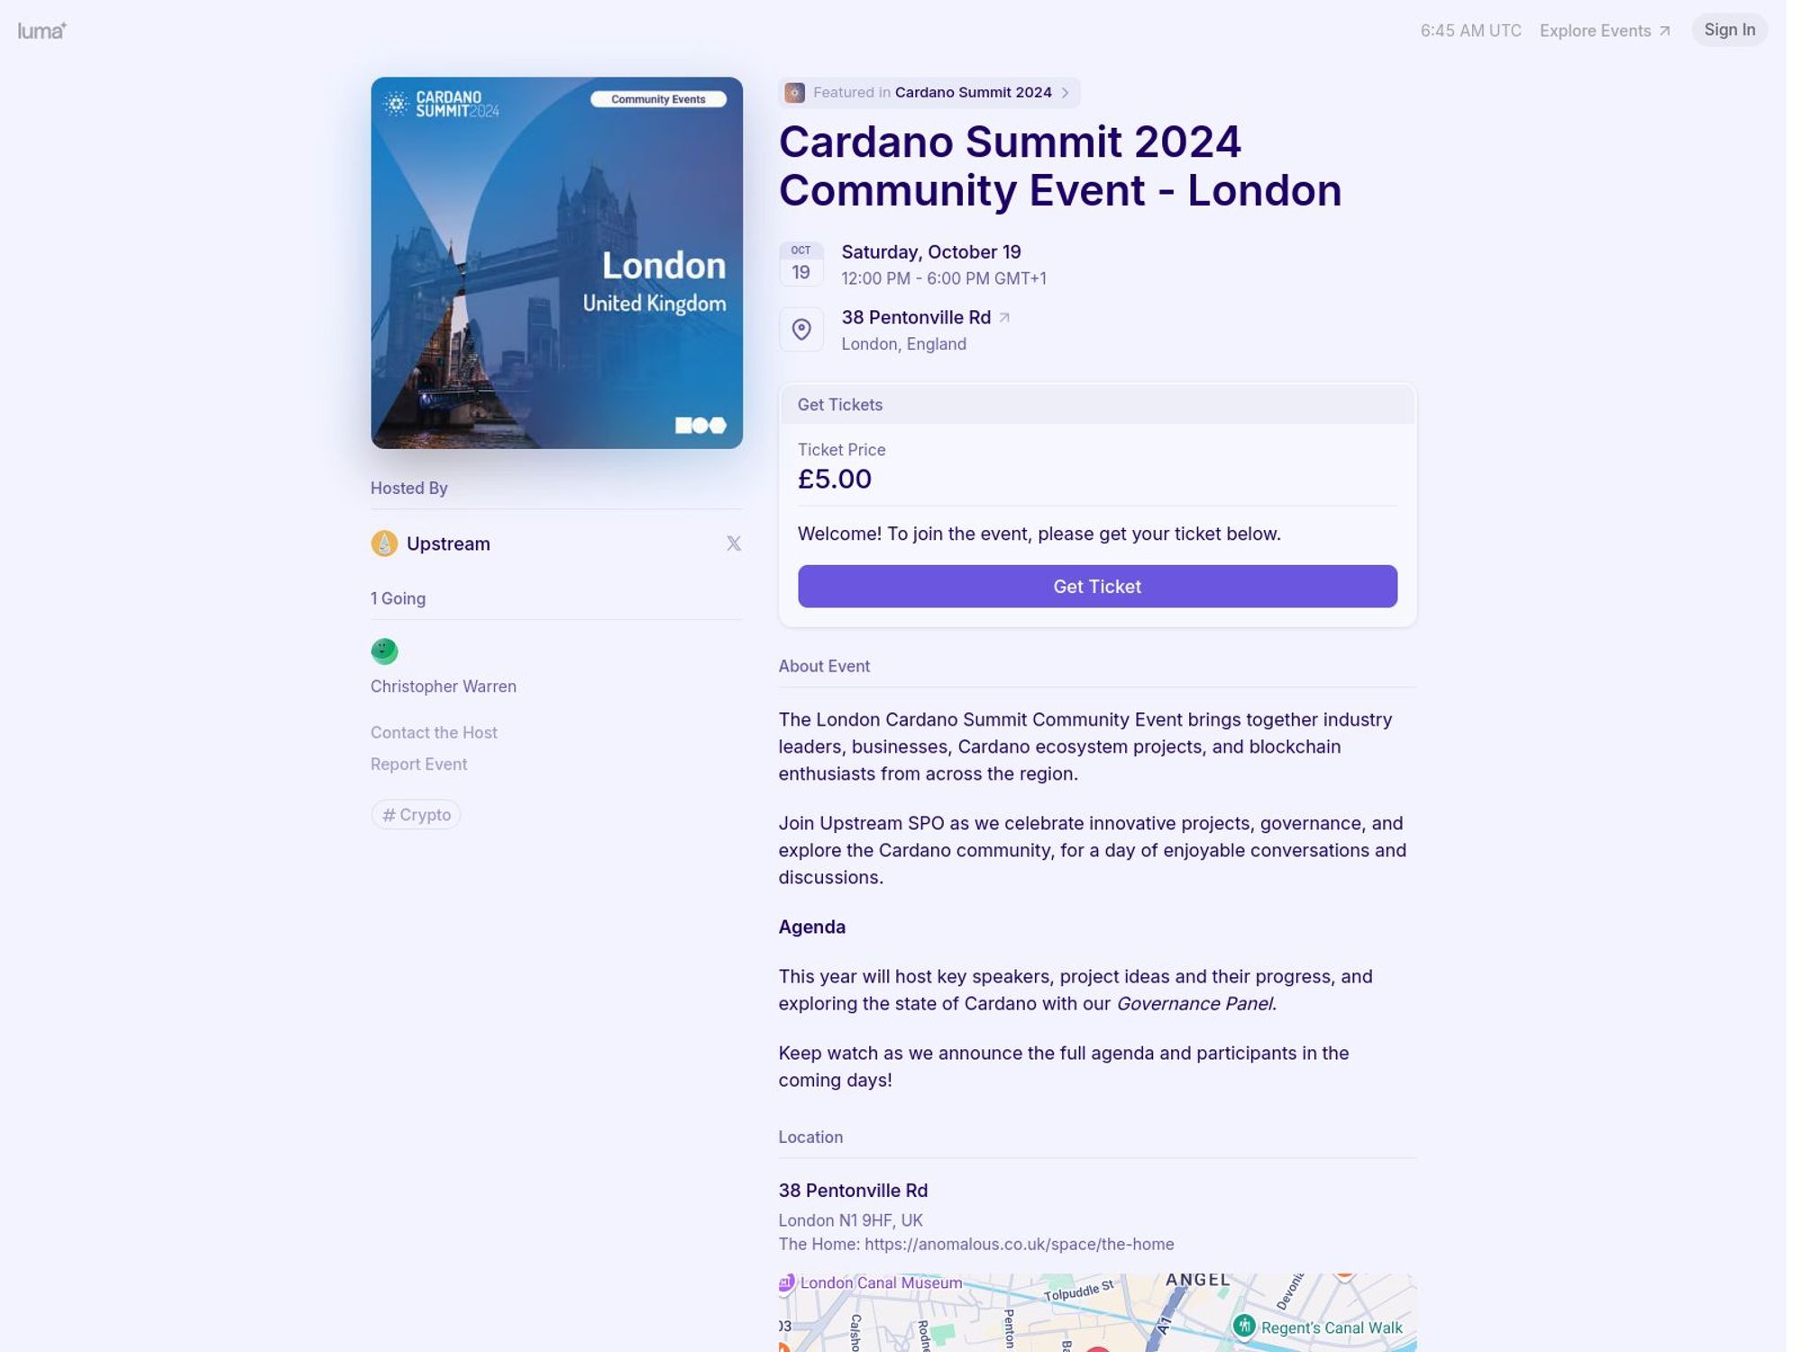Click the anomalous.co.uk venue website link
This screenshot has height=1352, width=1803.
click(x=1020, y=1243)
